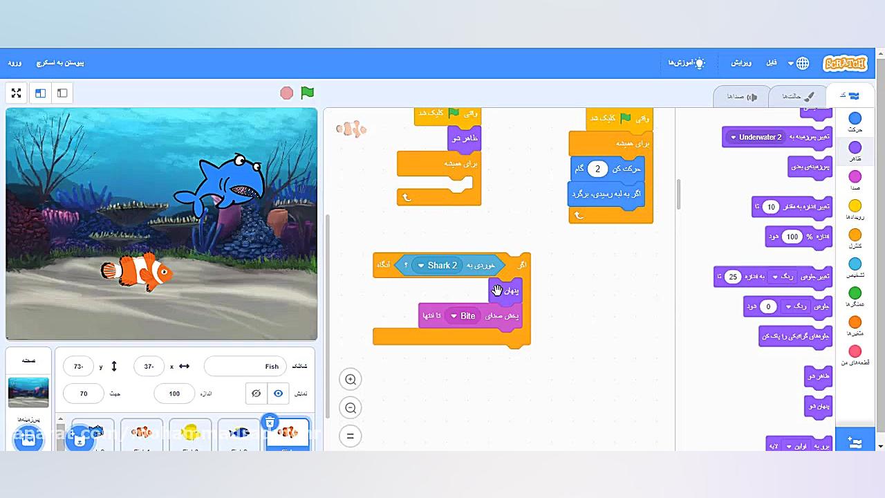This screenshot has height=498, width=885.
Task: Open the Bite sound dropdown
Action: click(463, 316)
